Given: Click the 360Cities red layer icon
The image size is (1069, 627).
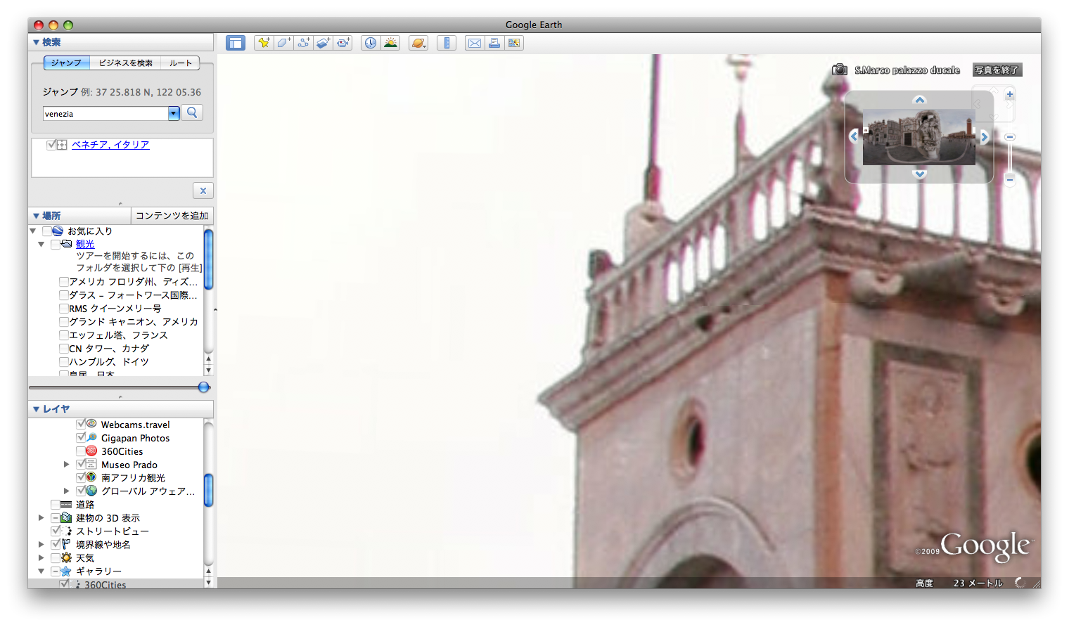Looking at the screenshot, I should tap(91, 451).
